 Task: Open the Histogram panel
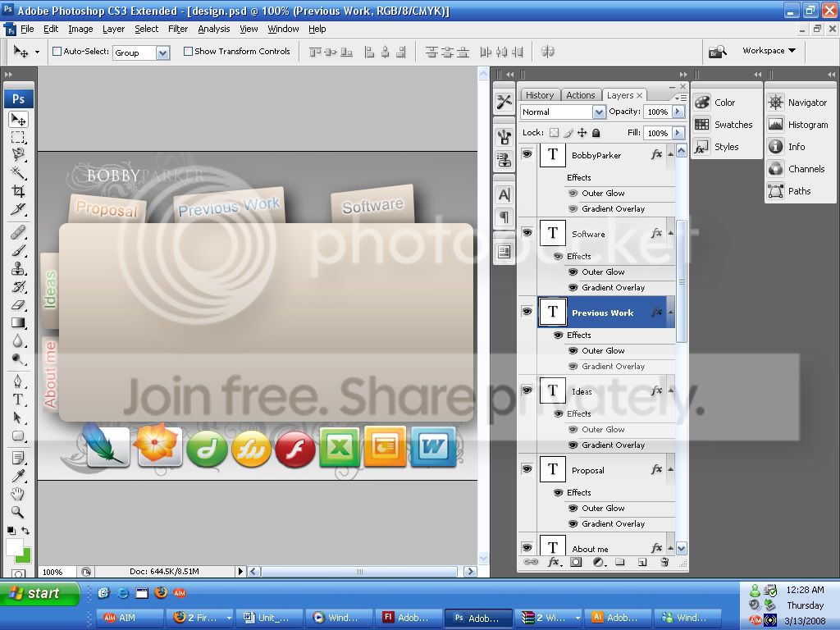point(798,125)
